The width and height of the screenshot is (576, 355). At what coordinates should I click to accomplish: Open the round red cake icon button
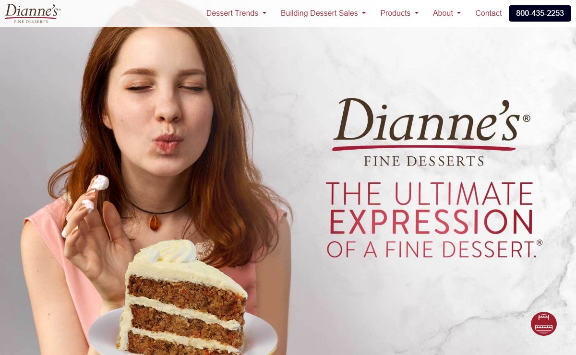tap(544, 324)
